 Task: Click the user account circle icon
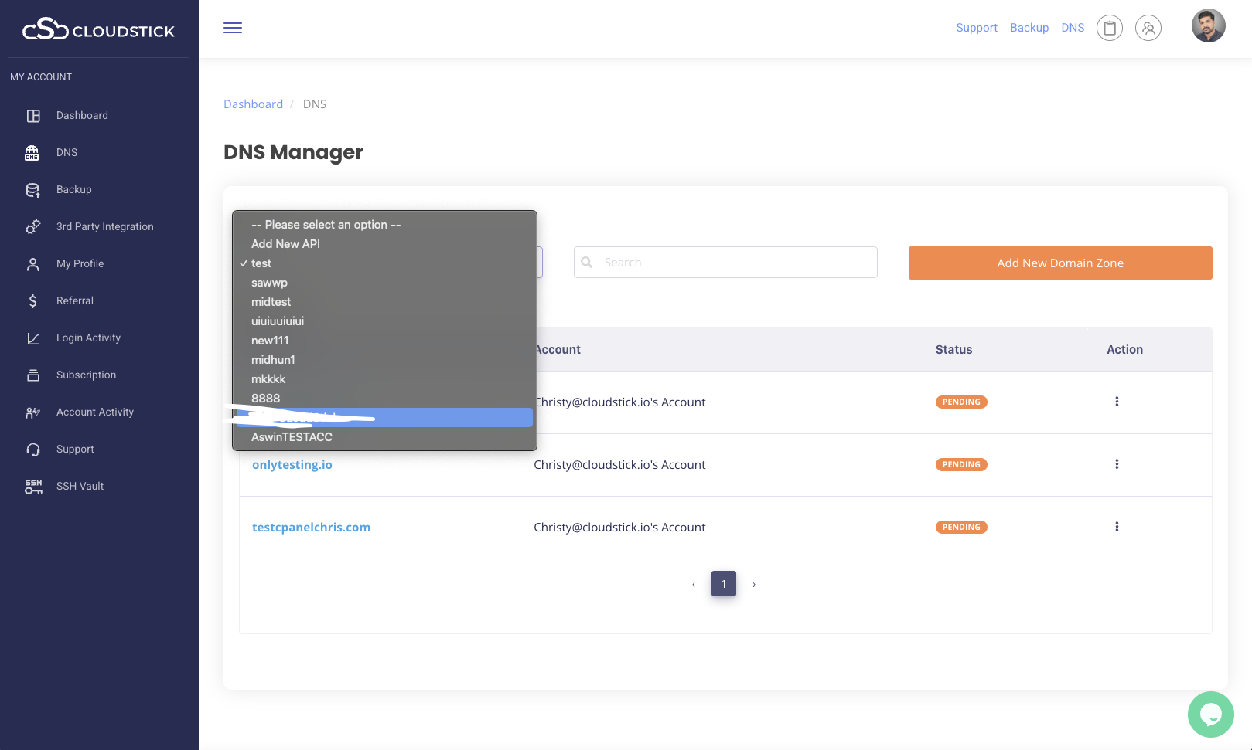click(1148, 28)
